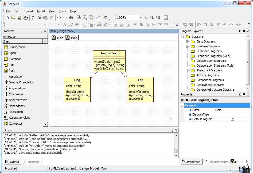Undo the last action

(59, 18)
